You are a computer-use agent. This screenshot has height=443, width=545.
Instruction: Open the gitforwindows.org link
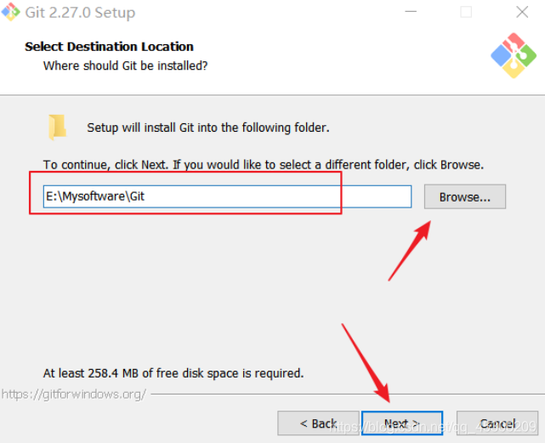click(74, 395)
